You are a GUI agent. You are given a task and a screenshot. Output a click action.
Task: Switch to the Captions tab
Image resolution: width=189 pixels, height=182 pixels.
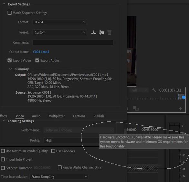pyautogui.click(x=79, y=116)
